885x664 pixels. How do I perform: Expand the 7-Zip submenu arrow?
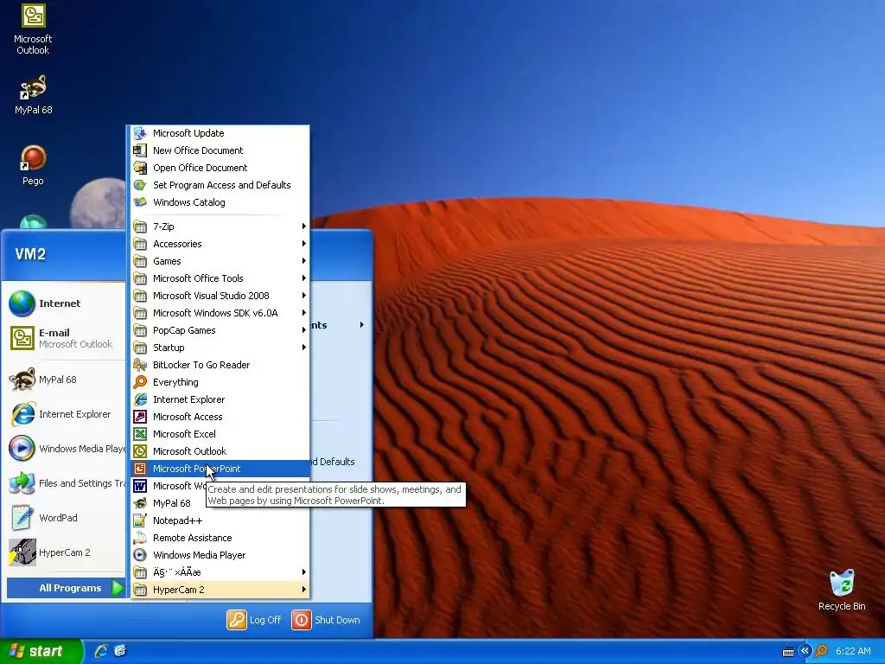[x=303, y=227]
